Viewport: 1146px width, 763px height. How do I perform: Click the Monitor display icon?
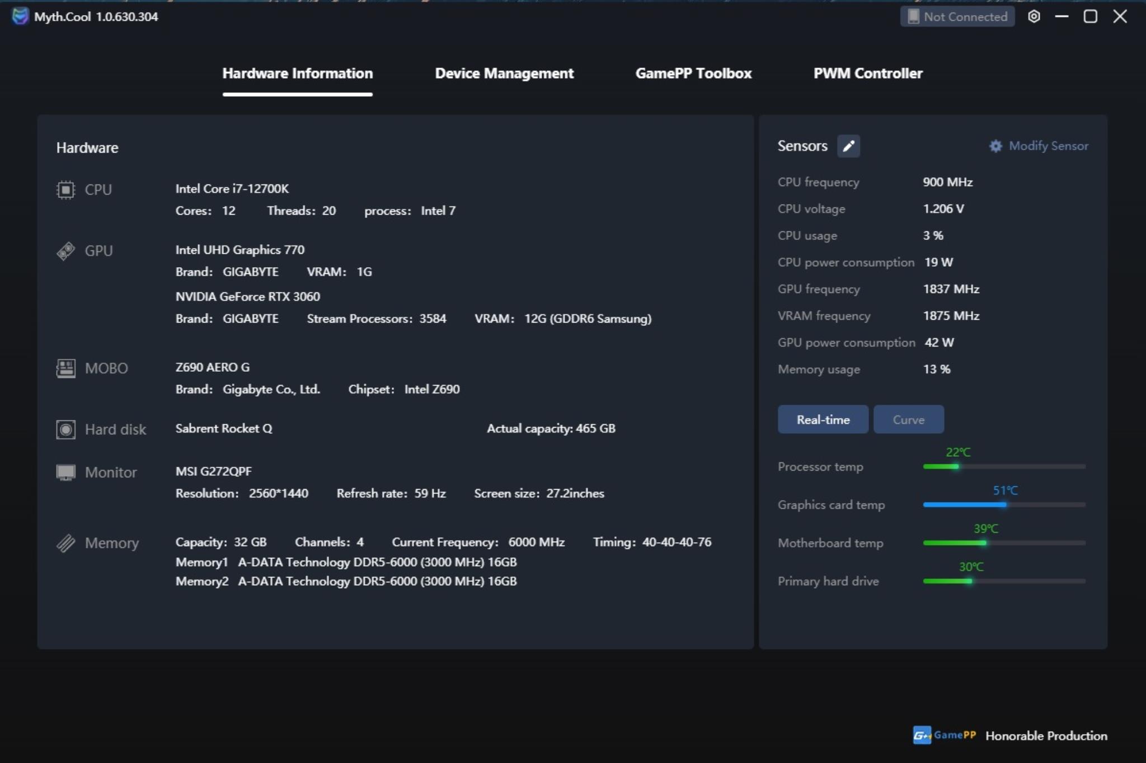65,472
